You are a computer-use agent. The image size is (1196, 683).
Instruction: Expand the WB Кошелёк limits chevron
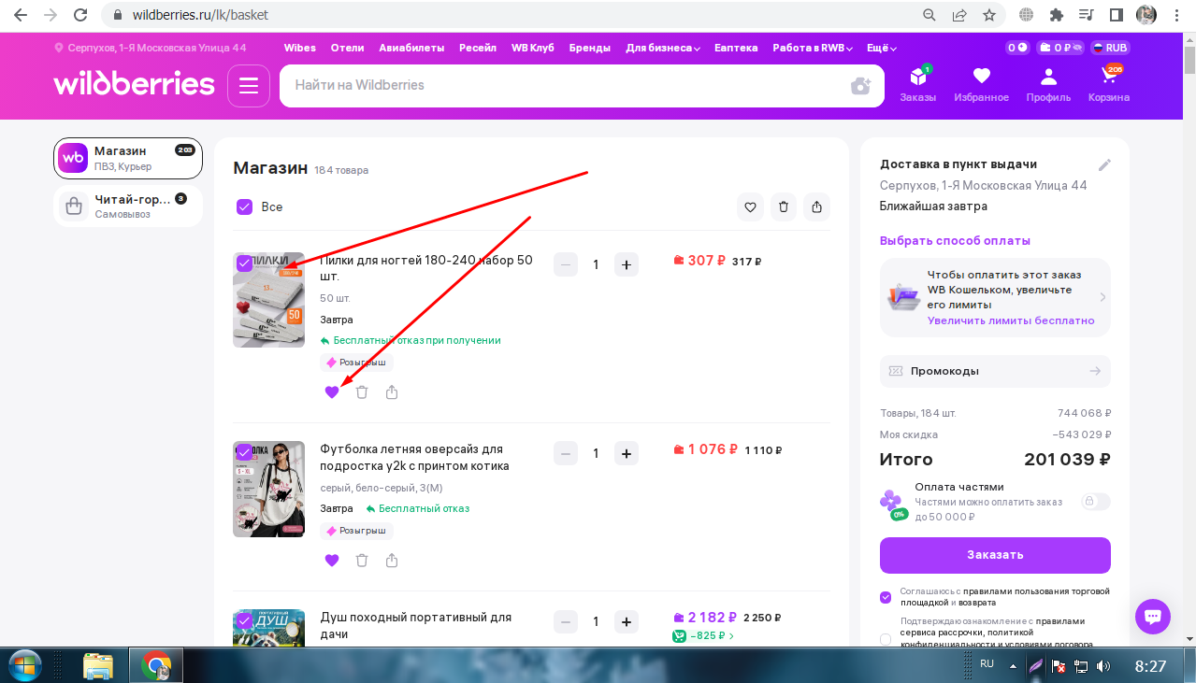point(1102,297)
